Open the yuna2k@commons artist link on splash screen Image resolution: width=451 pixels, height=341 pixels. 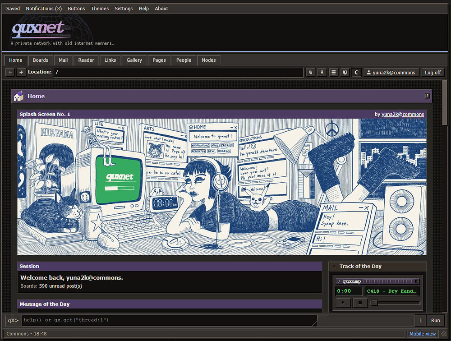point(403,114)
